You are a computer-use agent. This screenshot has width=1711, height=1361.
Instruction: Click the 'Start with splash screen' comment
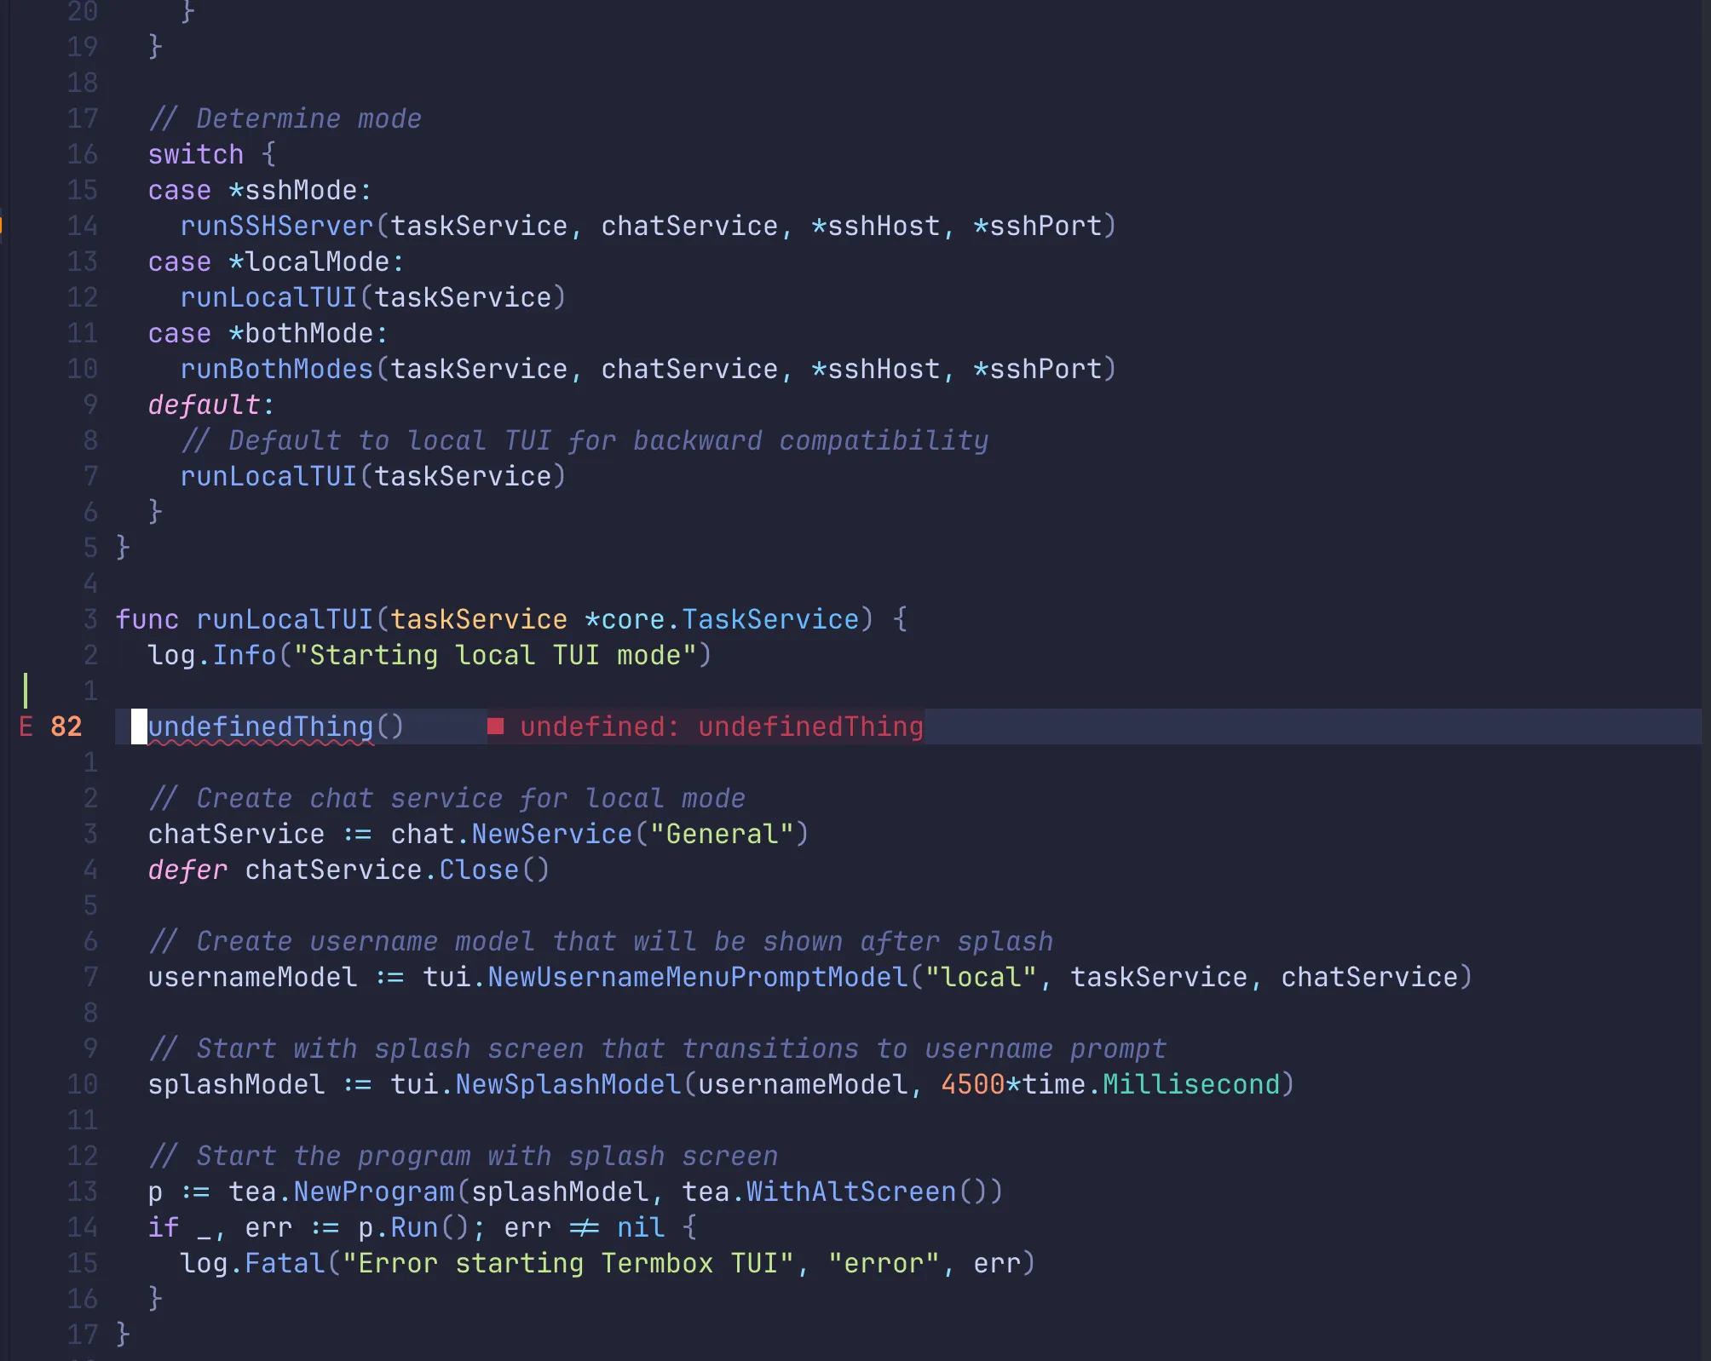[657, 1048]
